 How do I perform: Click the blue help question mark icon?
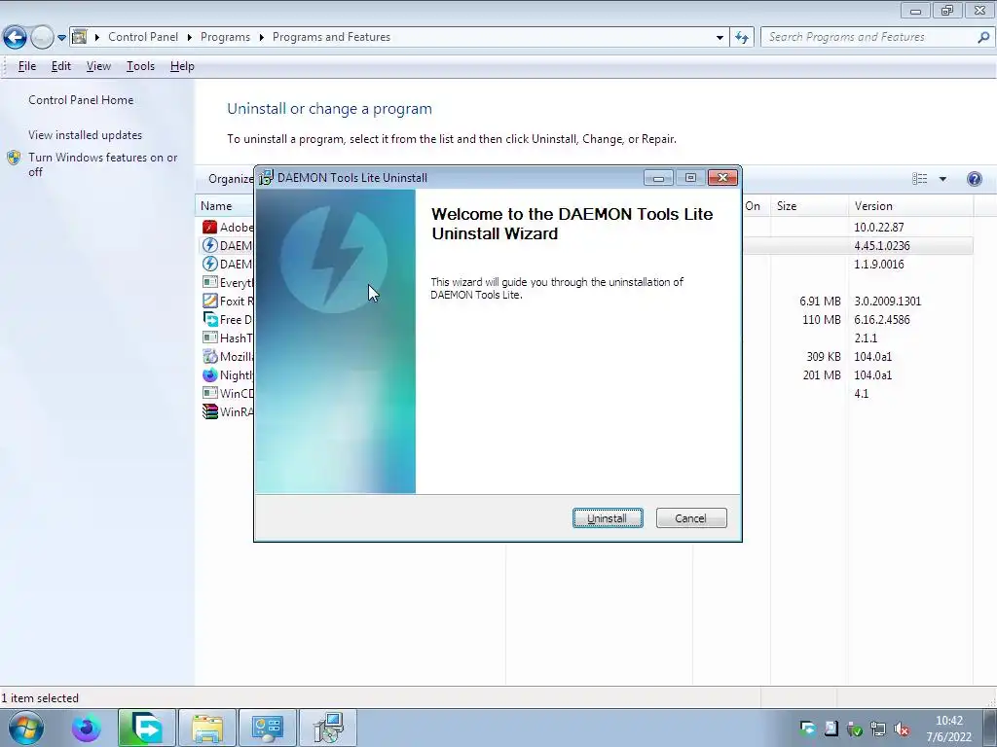point(974,179)
